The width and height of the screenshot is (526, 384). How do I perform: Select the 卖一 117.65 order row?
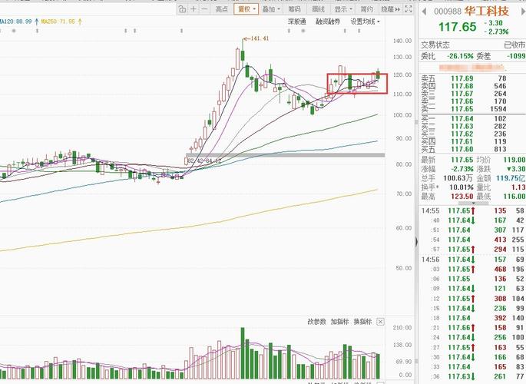tap(472, 109)
